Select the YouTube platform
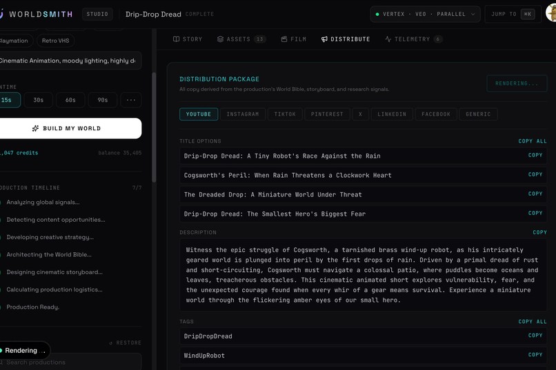Image resolution: width=556 pixels, height=370 pixels. point(199,114)
